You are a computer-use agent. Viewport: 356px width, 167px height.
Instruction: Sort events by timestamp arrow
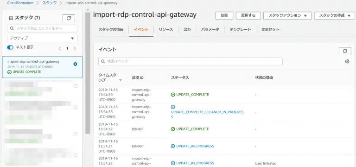(121, 80)
